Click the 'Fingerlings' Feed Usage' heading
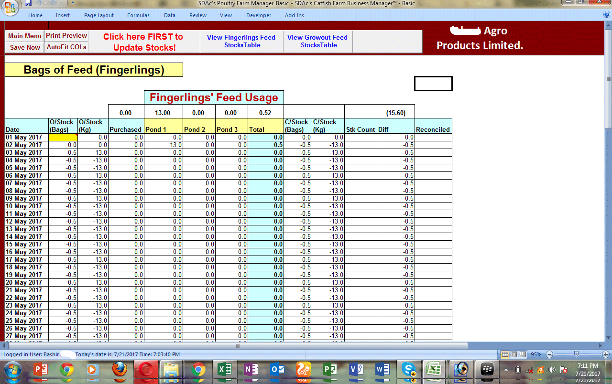 point(214,97)
